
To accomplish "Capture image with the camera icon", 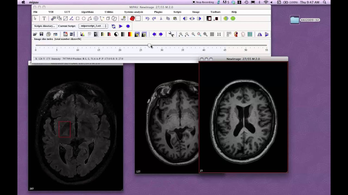I will click(55, 34).
